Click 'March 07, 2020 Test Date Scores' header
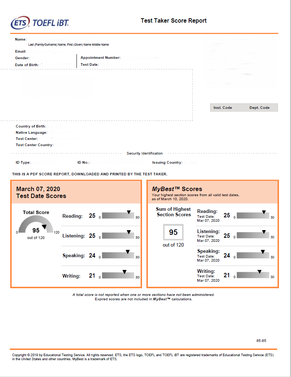The height and width of the screenshot is (377, 291). point(41,193)
